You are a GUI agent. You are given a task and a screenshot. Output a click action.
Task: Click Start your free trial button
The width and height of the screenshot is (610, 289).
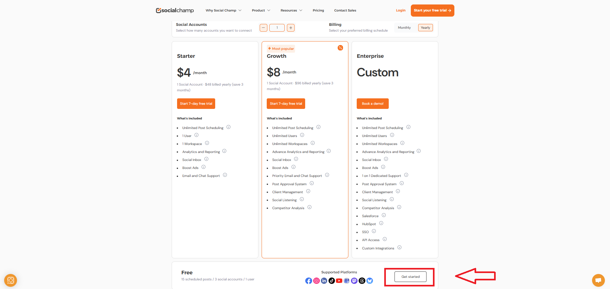coord(432,11)
